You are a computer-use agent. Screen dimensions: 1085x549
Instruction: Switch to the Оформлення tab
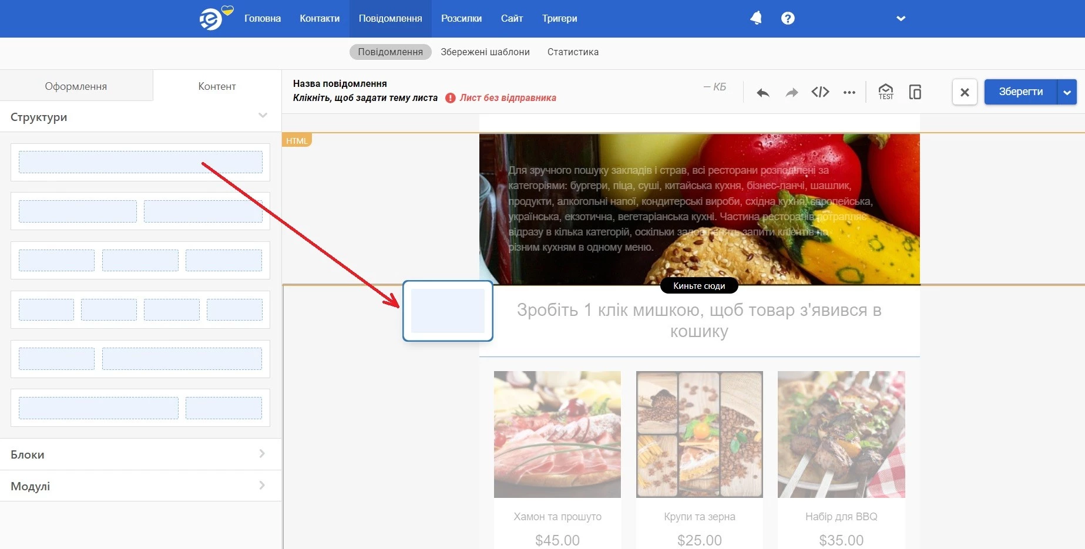tap(76, 86)
